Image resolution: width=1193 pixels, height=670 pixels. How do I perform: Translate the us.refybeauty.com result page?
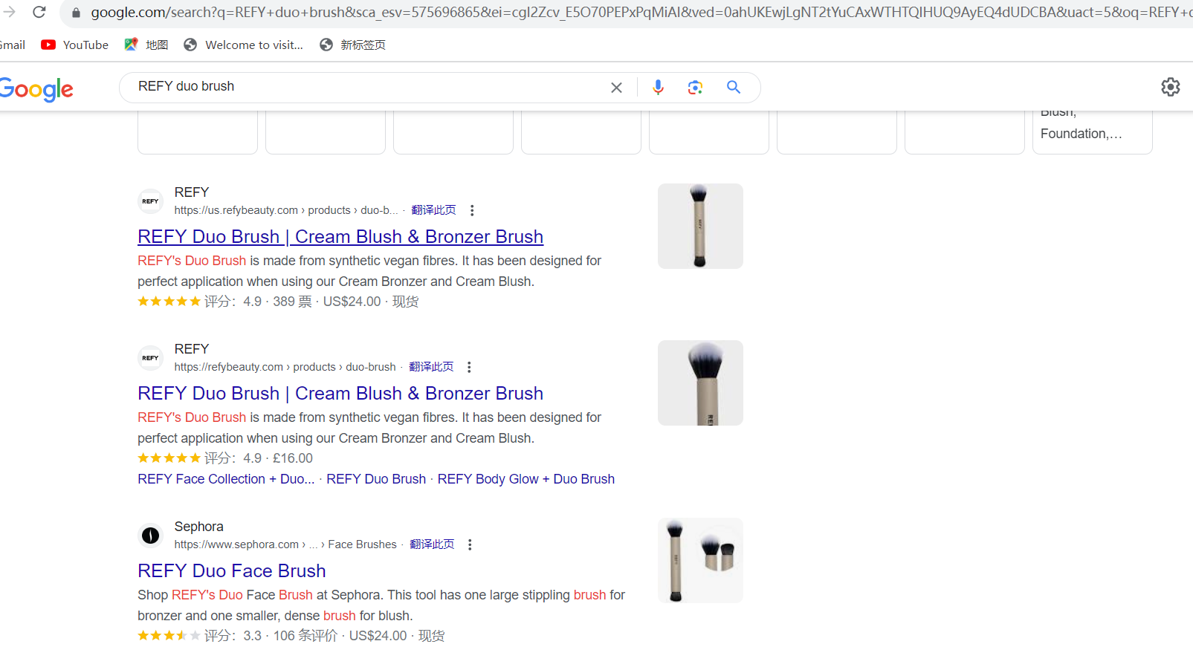coord(433,210)
